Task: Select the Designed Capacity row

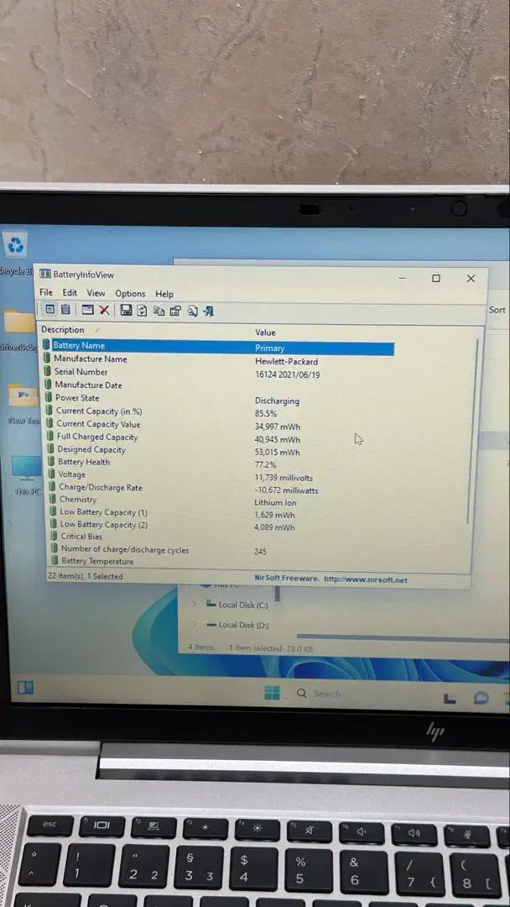Action: [x=218, y=451]
